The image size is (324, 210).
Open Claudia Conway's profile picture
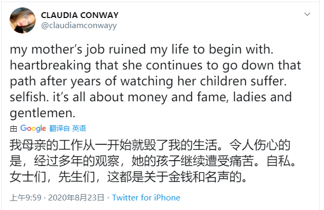tap(22, 21)
